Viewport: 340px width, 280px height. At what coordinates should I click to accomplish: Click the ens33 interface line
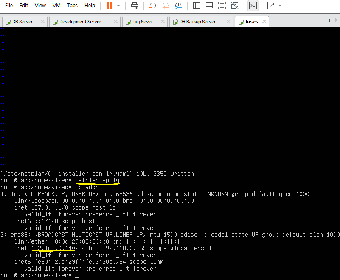[x=170, y=235]
